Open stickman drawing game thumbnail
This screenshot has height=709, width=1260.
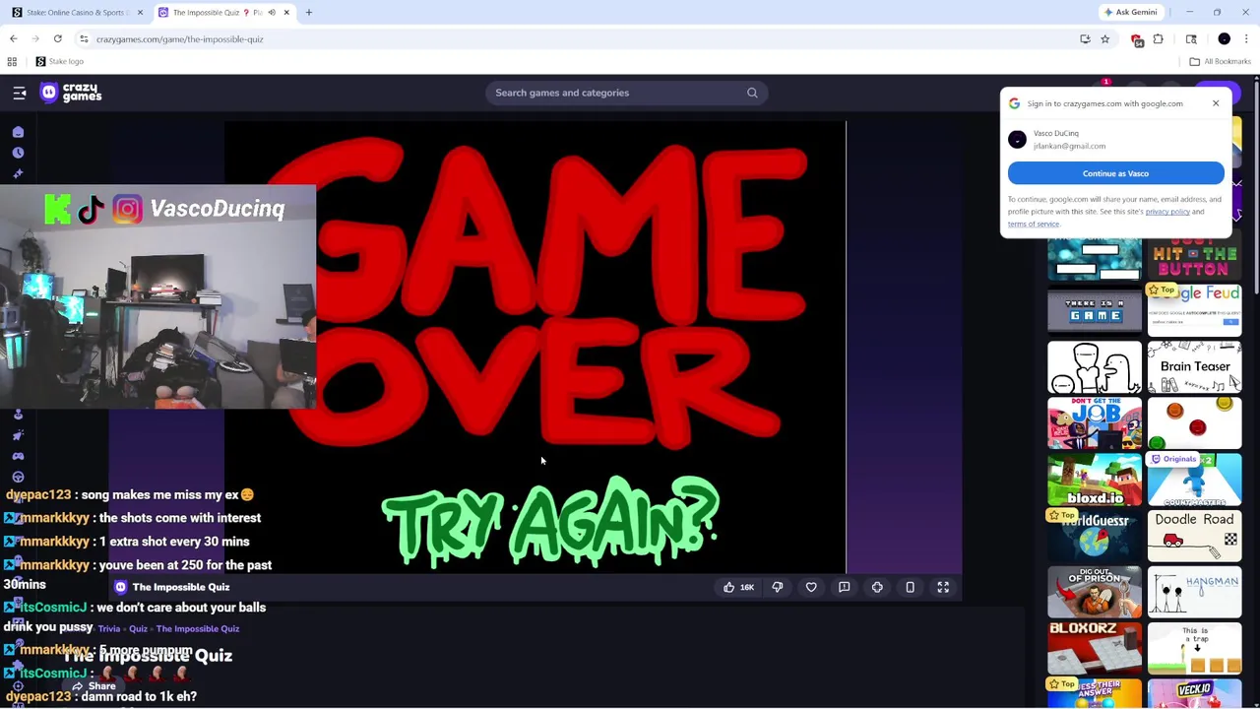(1095, 366)
